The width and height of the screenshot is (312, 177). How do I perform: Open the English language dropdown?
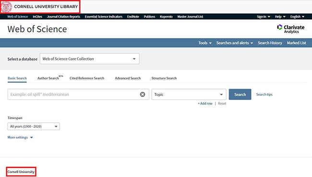(x=297, y=16)
